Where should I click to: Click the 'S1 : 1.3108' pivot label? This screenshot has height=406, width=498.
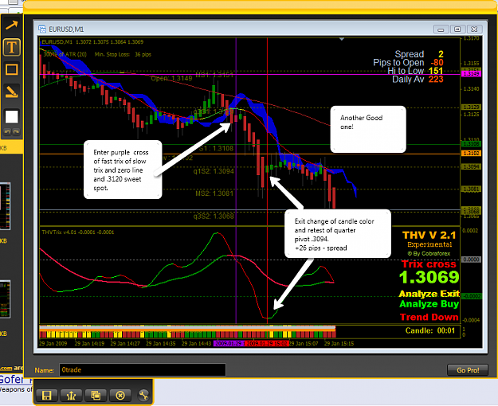pyautogui.click(x=216, y=148)
